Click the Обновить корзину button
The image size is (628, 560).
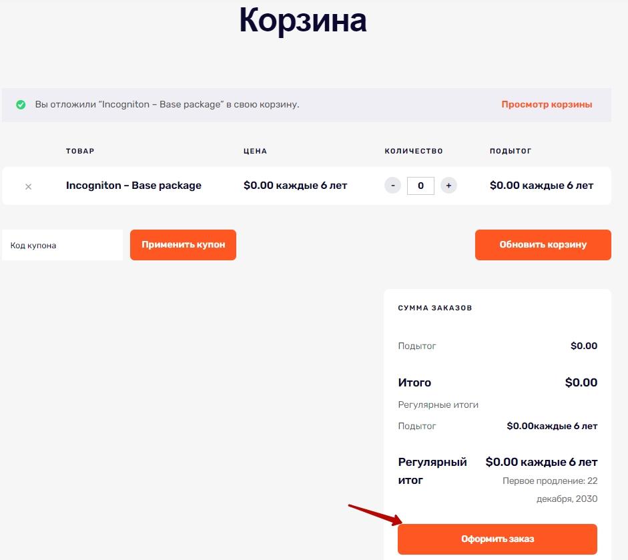pyautogui.click(x=543, y=245)
